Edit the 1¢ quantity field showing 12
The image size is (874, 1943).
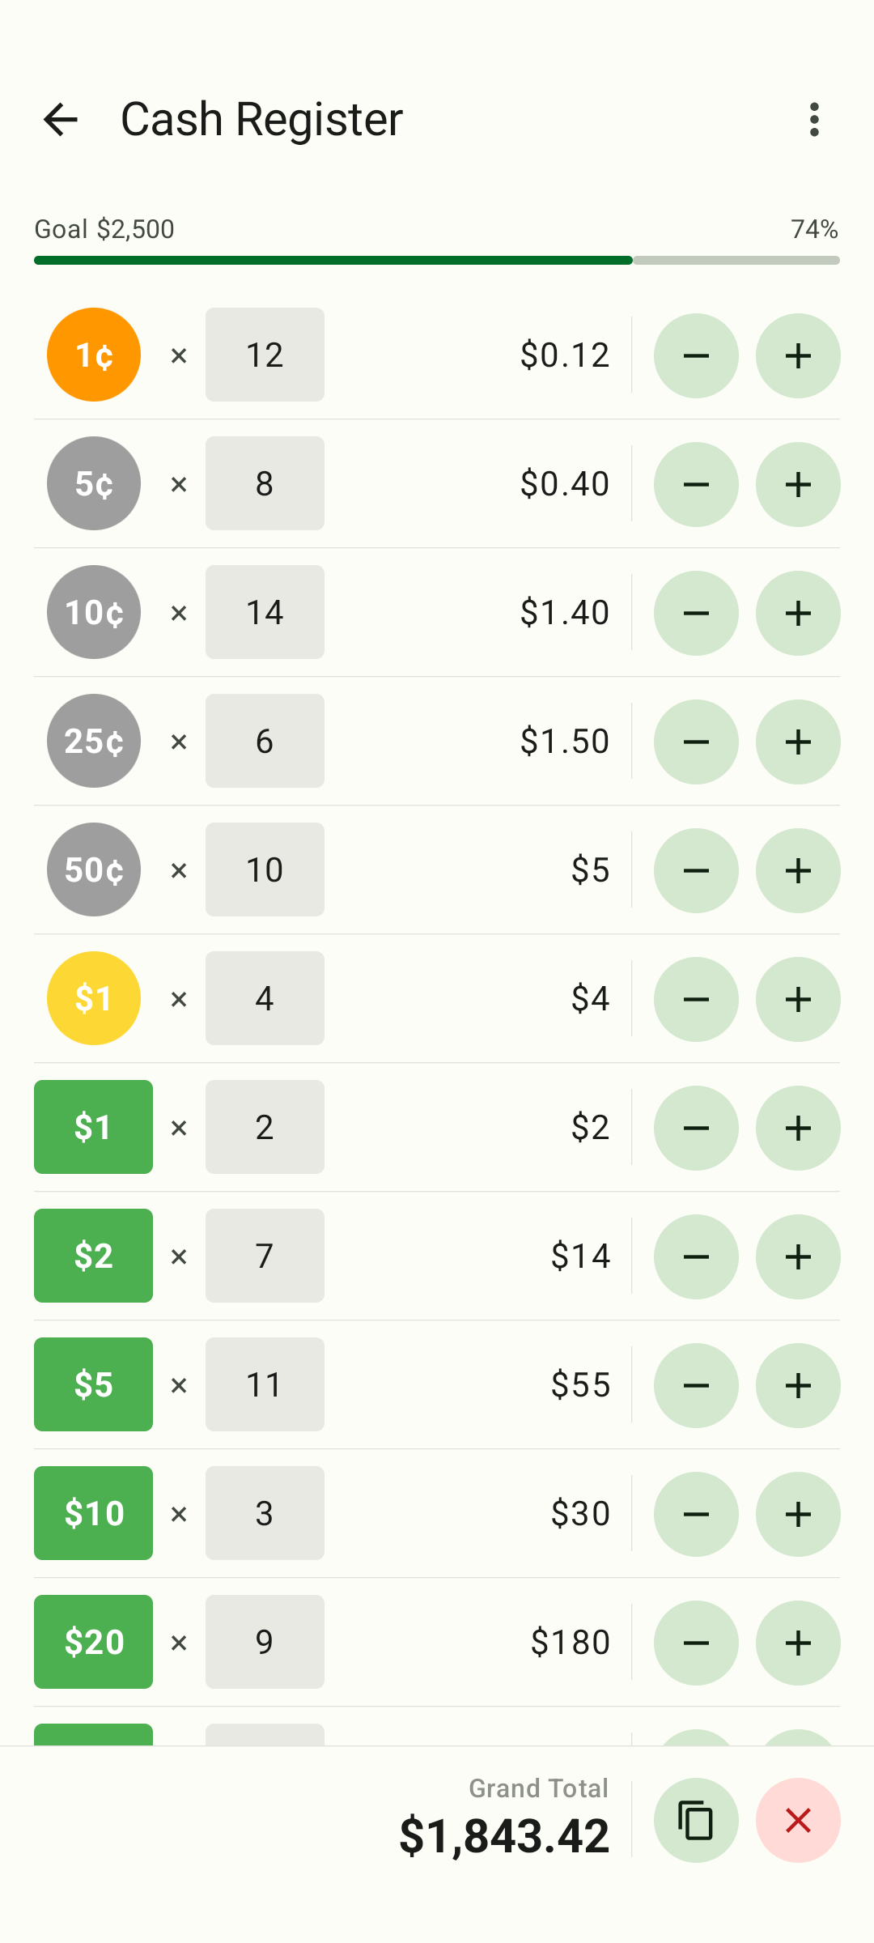pos(265,355)
